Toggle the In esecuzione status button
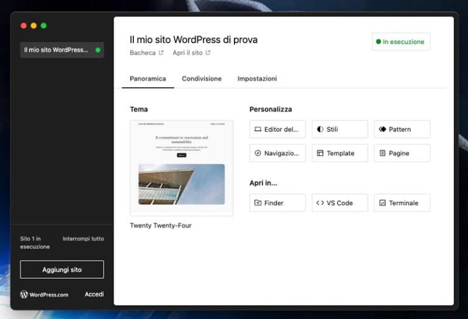 pyautogui.click(x=401, y=42)
